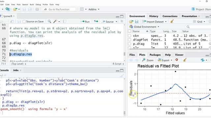Image resolution: width=211 pixels, height=118 pixels.
Task: Open the (Top Level) scope dropdown
Action: 19,64
